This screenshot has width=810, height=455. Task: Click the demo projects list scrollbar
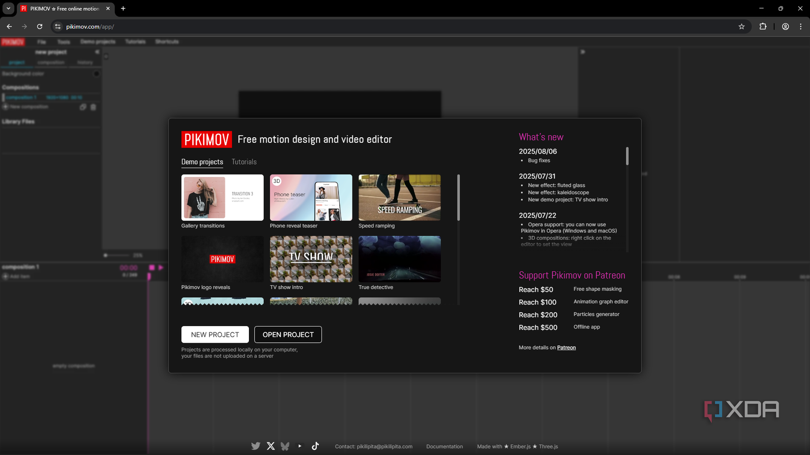pyautogui.click(x=459, y=198)
